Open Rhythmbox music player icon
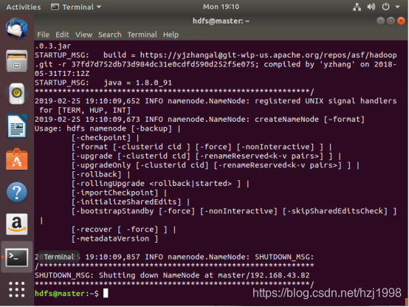The width and height of the screenshot is (409, 307). [x=17, y=94]
